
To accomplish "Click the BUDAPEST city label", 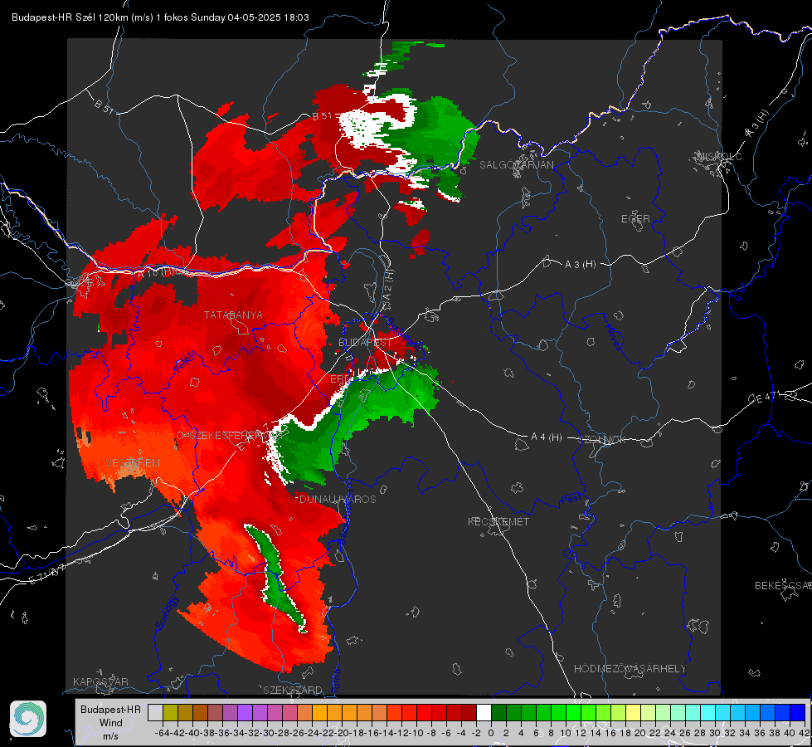I will pos(365,343).
